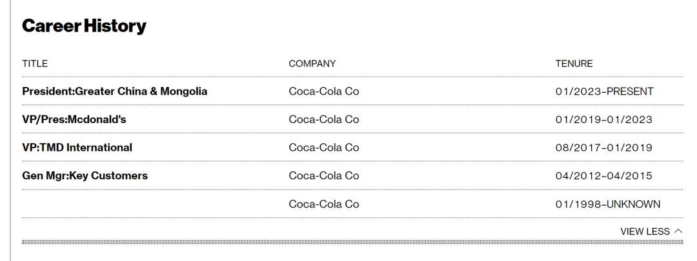
Task: Select the TENURE column header
Action: [574, 64]
